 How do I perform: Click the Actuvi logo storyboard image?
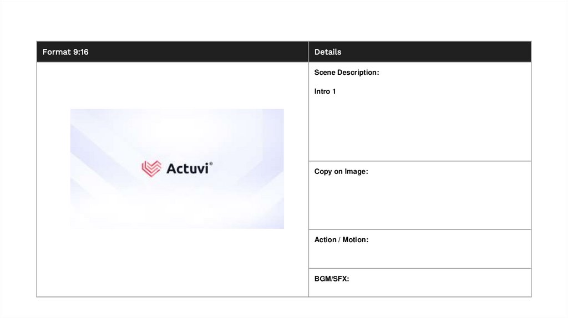click(177, 168)
